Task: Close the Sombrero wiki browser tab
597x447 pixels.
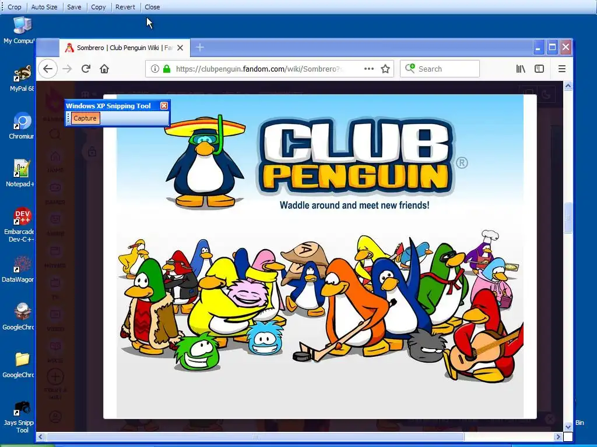Action: (181, 48)
